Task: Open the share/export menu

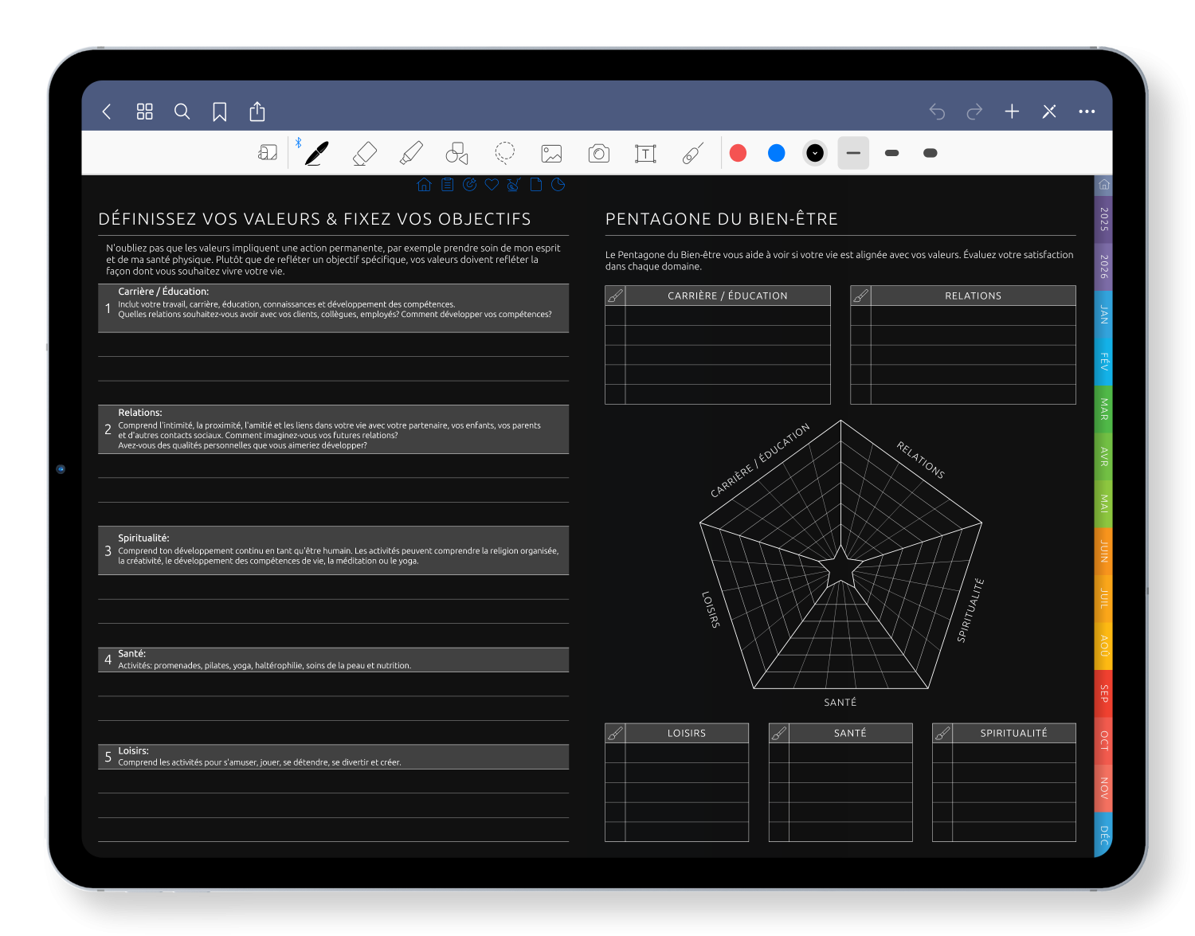Action: tap(257, 112)
